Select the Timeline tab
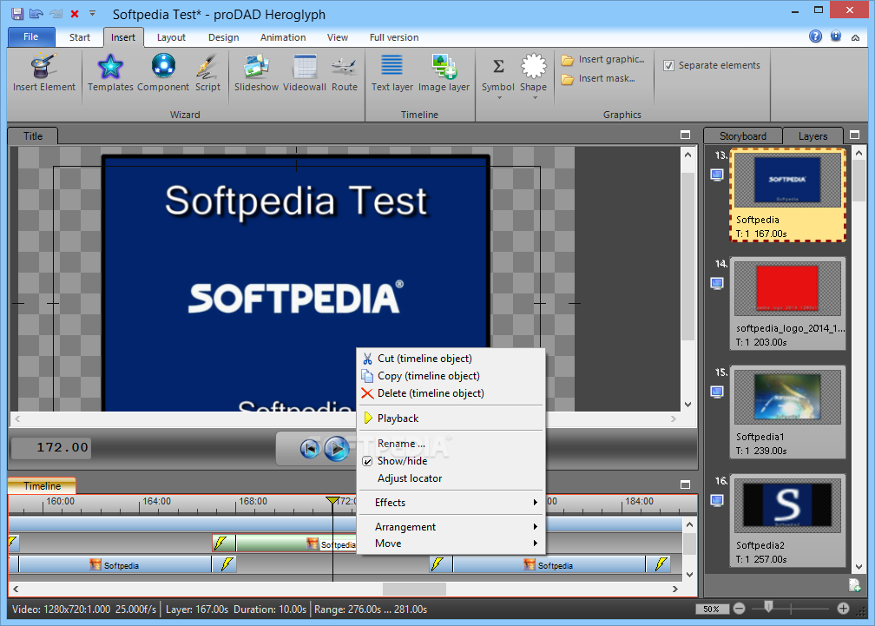 point(42,486)
